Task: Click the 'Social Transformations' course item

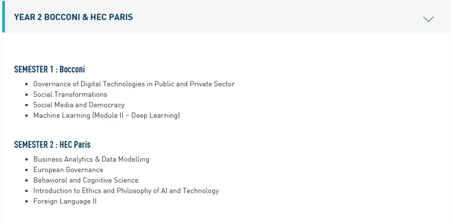Action: coord(70,94)
